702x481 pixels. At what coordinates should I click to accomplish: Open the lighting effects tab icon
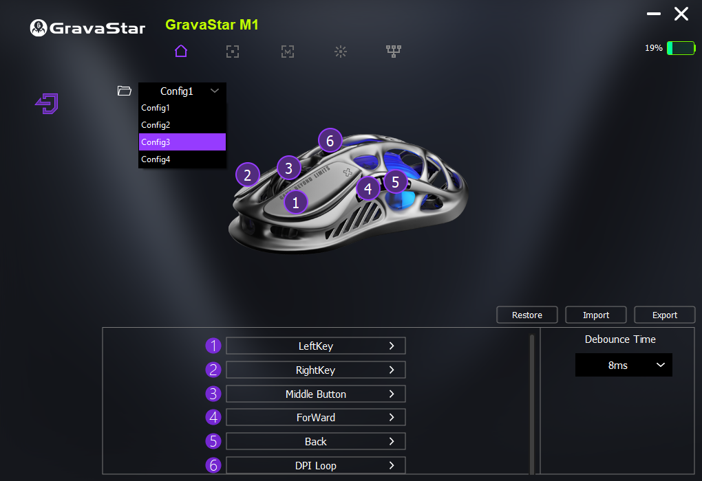click(341, 52)
